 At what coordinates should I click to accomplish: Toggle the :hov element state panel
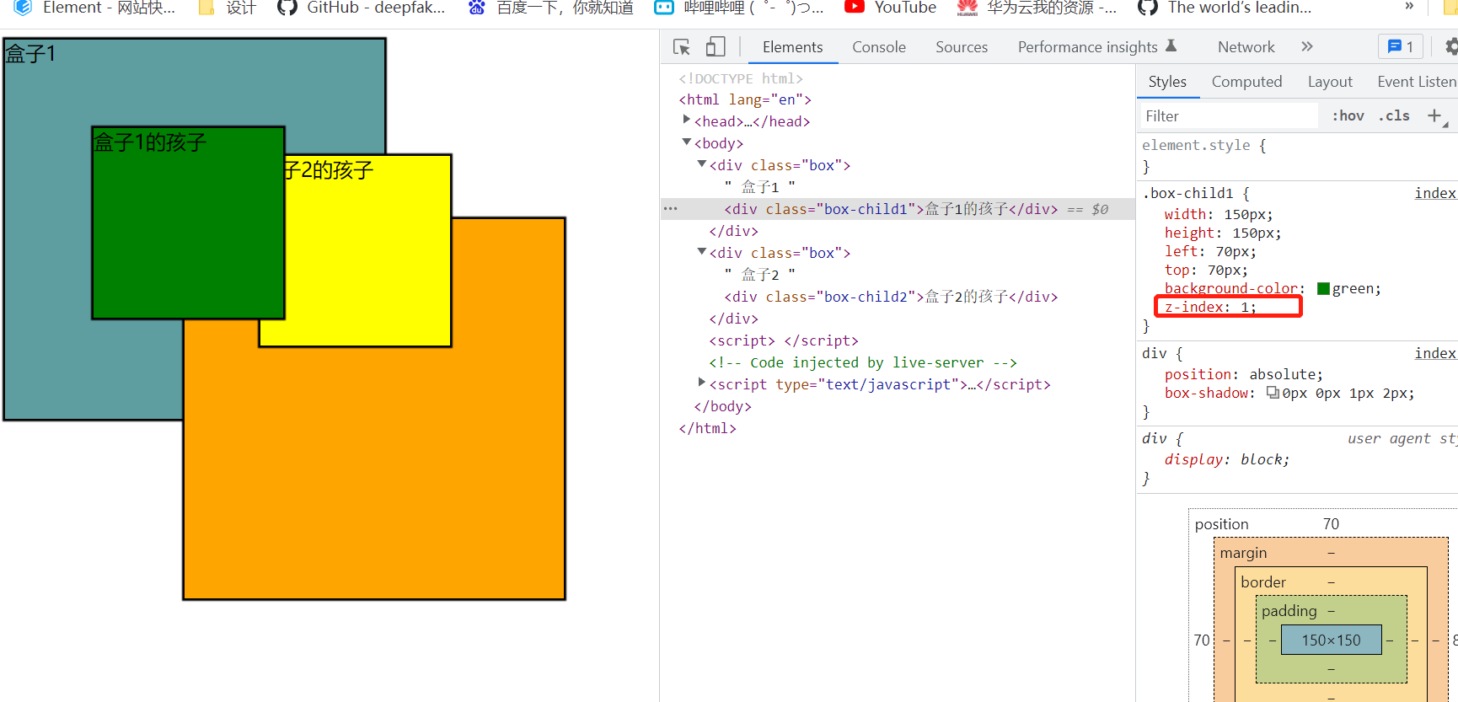(x=1348, y=115)
